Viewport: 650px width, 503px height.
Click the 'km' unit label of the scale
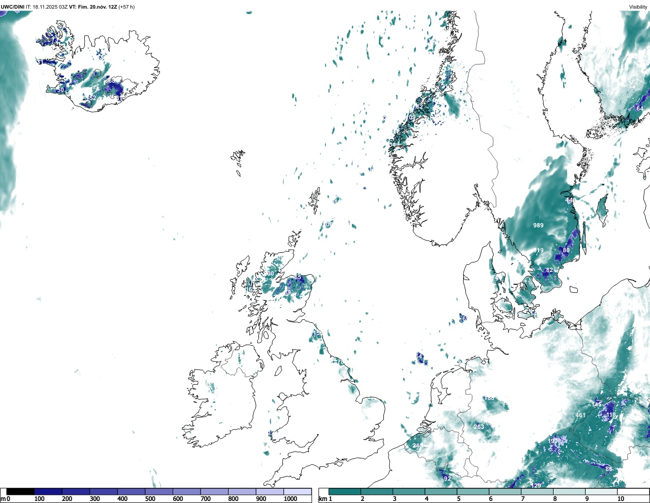tap(322, 499)
